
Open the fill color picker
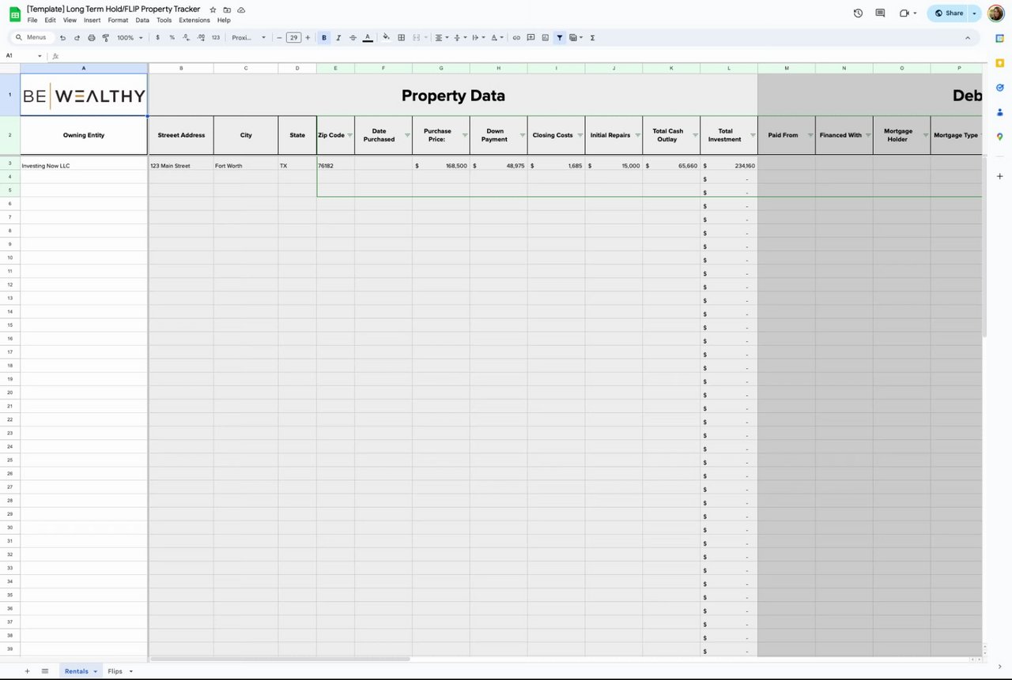(386, 38)
